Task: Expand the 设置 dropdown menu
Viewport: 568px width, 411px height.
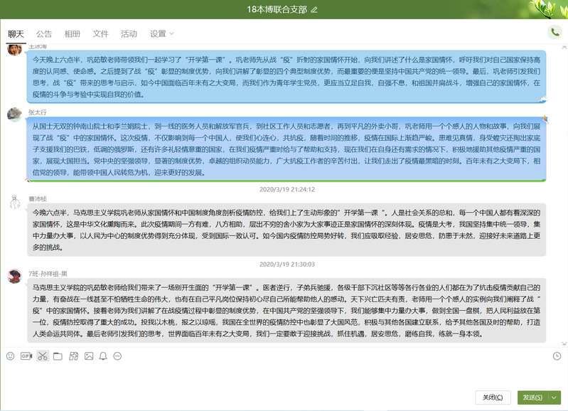Action: [x=162, y=33]
